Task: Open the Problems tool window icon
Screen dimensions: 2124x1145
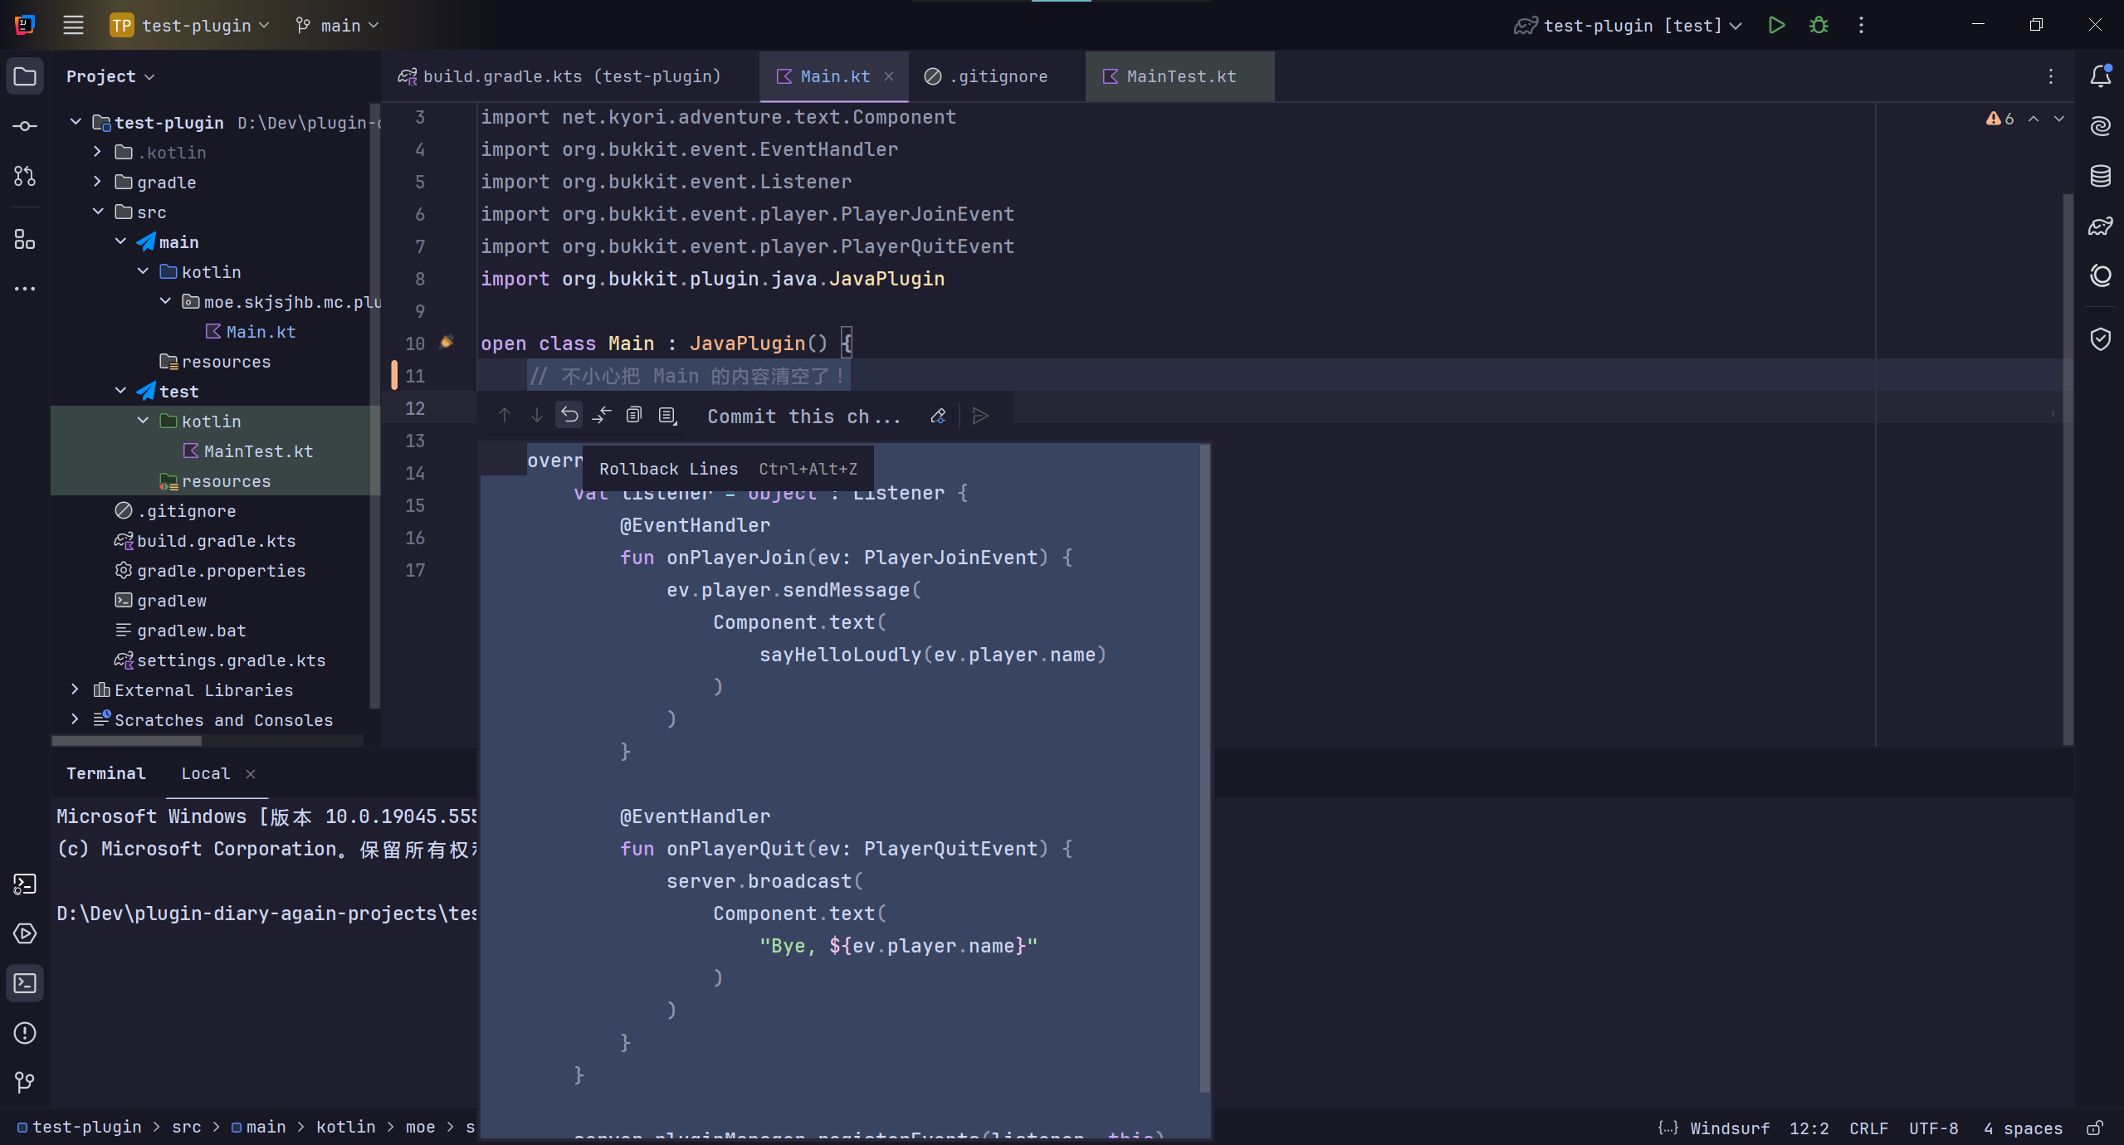Action: click(x=25, y=1033)
